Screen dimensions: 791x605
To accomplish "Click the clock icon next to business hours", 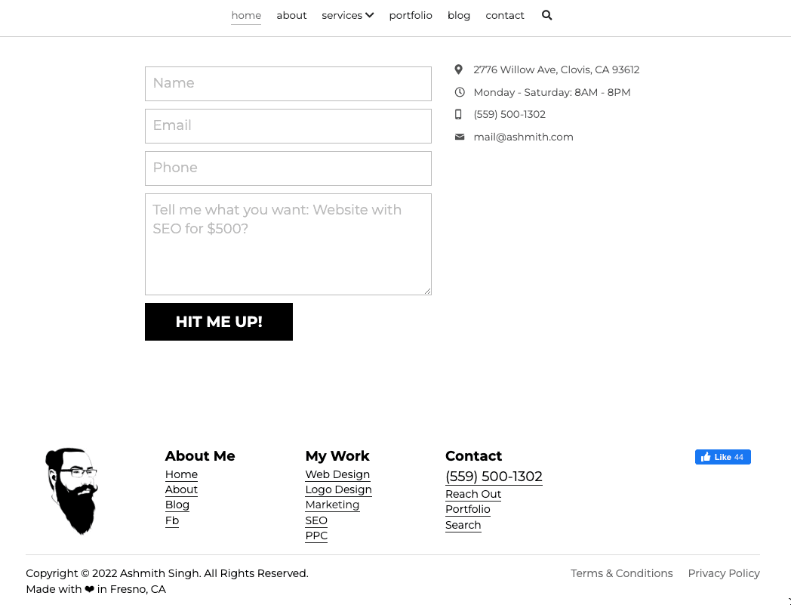I will [x=459, y=91].
